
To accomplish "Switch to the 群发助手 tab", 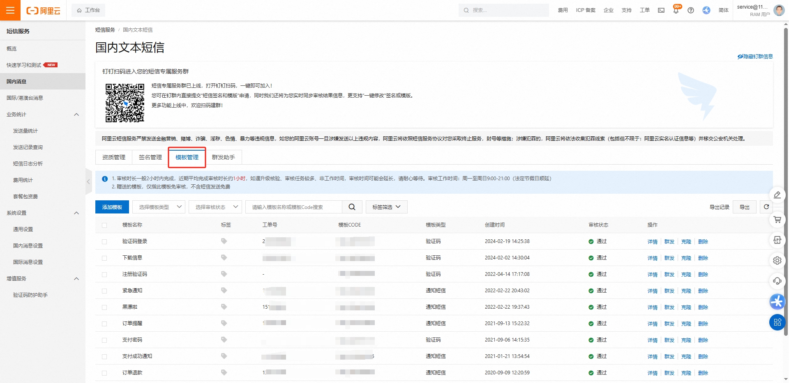I will tap(224, 157).
